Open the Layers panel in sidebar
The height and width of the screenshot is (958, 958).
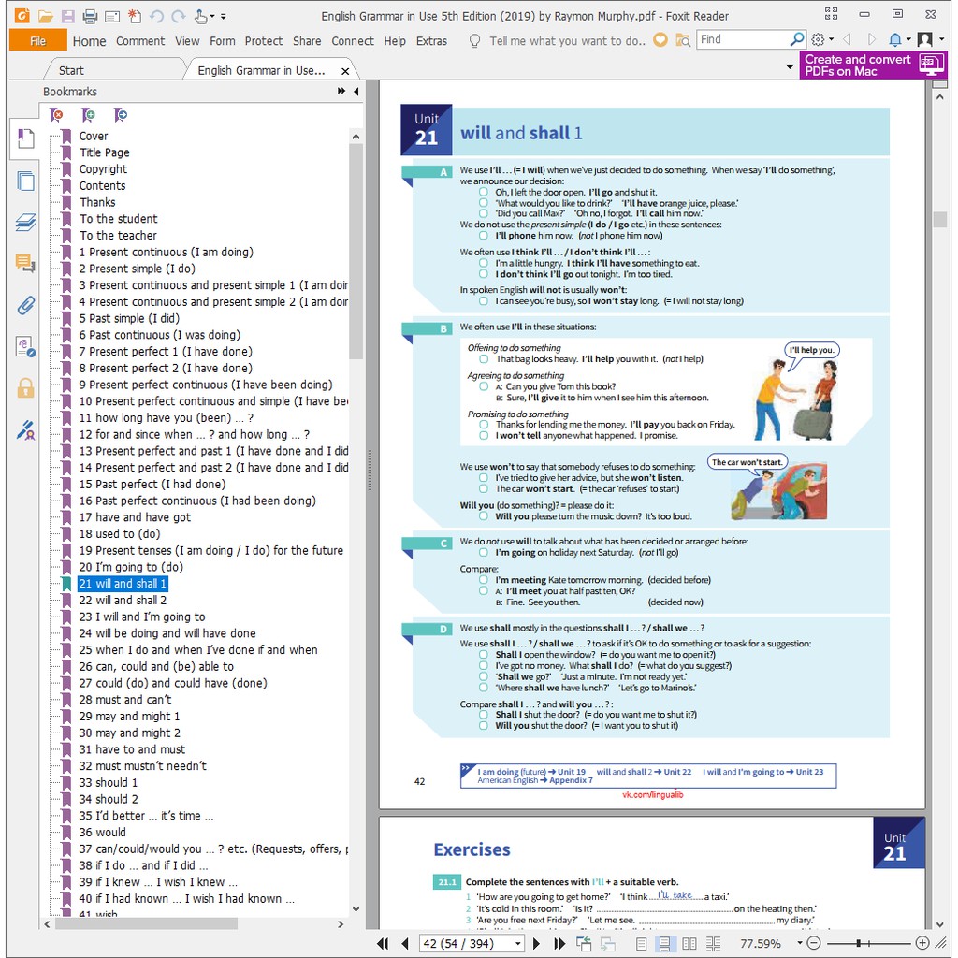tap(25, 223)
